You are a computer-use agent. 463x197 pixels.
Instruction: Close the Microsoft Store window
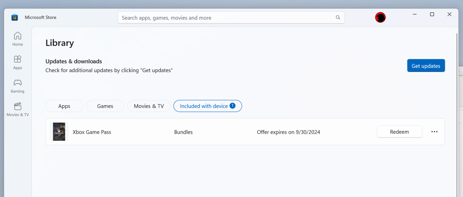click(449, 14)
